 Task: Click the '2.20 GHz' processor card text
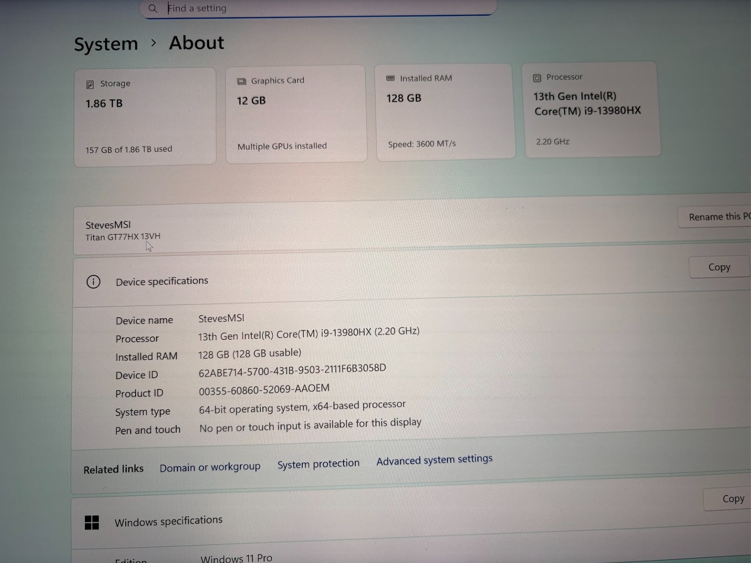click(x=552, y=142)
